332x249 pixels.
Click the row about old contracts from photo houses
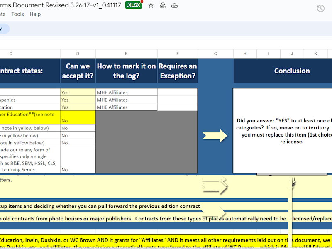pyautogui.click(x=166, y=219)
